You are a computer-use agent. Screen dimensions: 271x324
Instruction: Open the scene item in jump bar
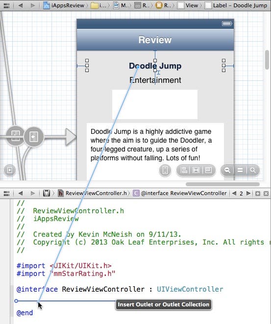[x=142, y=5]
